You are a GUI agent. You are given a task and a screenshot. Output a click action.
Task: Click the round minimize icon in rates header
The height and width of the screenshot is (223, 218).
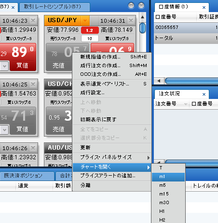[x=131, y=5]
